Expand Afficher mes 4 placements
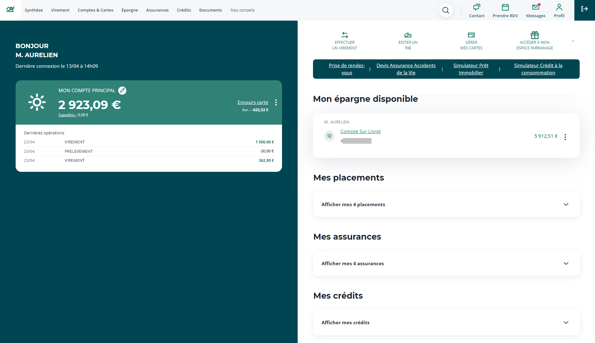The image size is (595, 343). 446,204
